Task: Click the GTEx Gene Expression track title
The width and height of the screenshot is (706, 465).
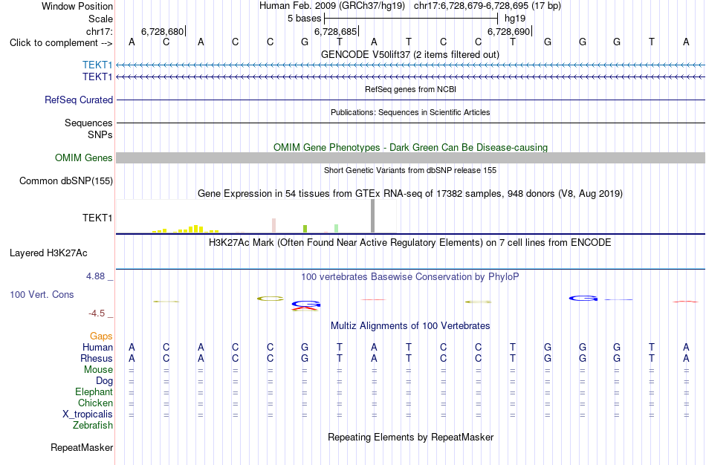Action: pos(410,194)
